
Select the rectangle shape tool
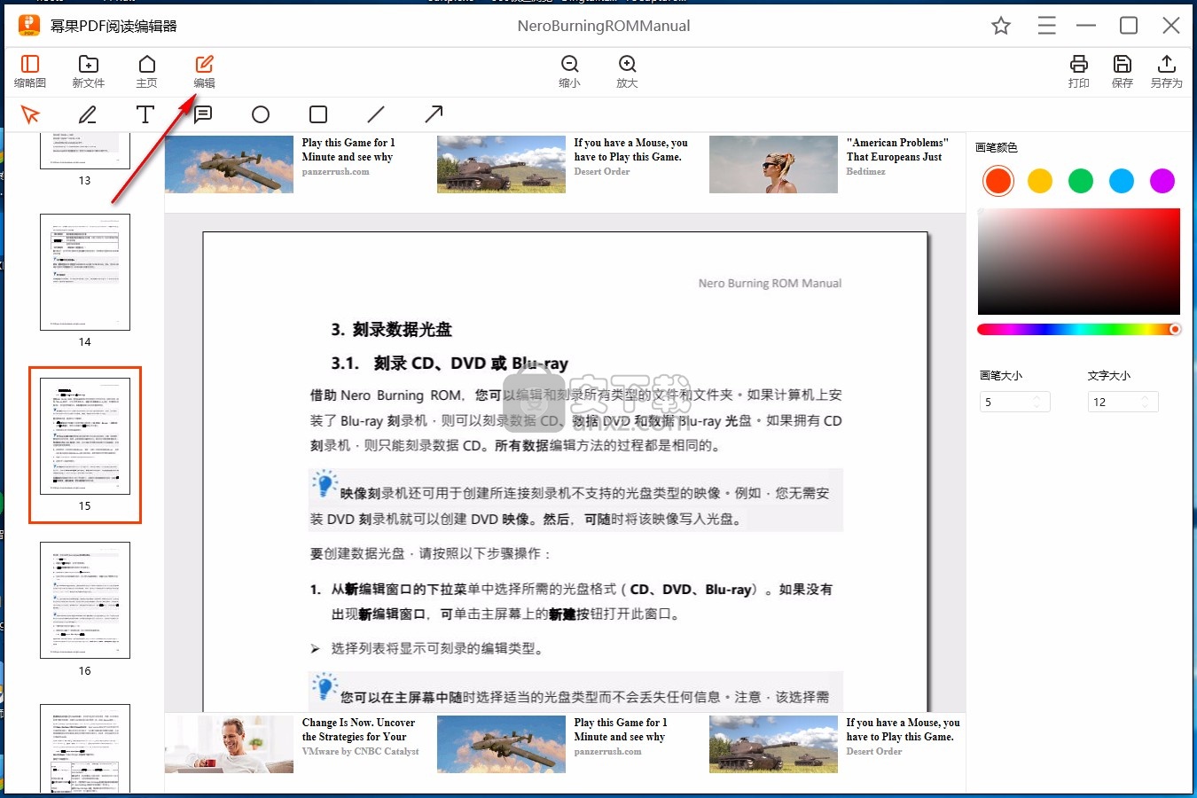[x=318, y=114]
